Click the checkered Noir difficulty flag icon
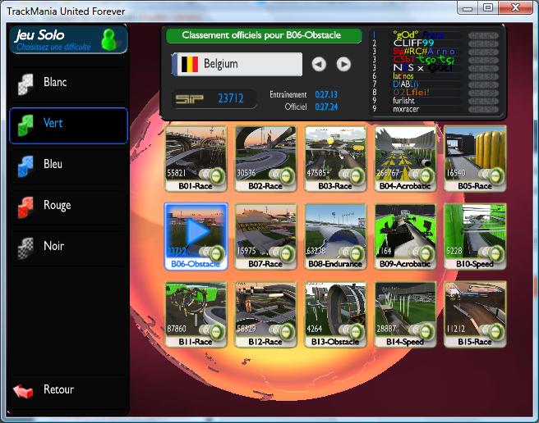539x423 pixels. pyautogui.click(x=26, y=248)
